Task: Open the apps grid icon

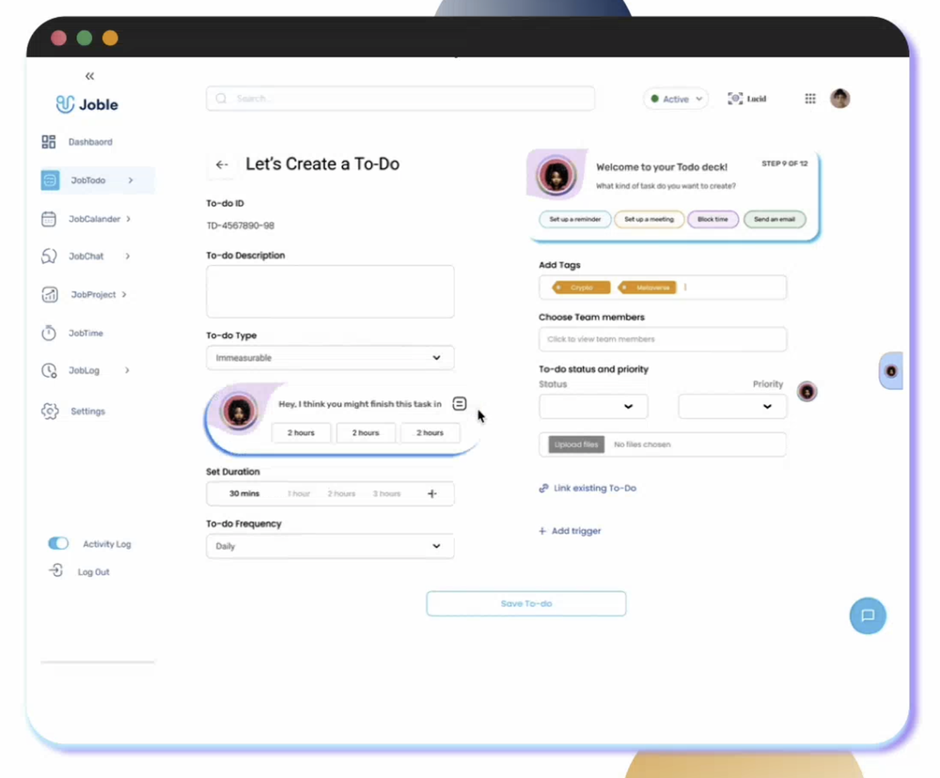Action: 810,99
